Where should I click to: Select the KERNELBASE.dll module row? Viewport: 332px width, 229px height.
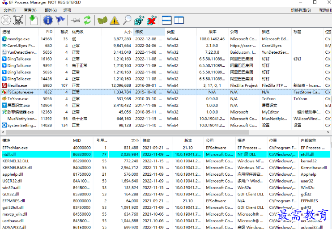[165, 168]
